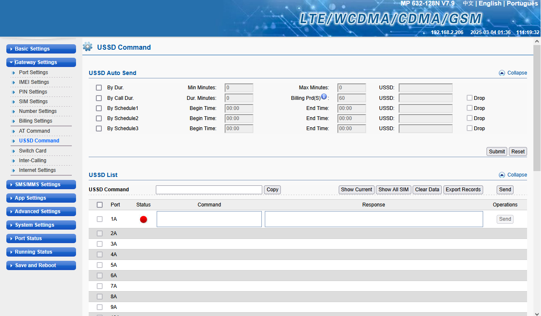Viewport: 541px width, 316px height.
Task: Click the USSD List collapse arrow icon
Action: 502,175
